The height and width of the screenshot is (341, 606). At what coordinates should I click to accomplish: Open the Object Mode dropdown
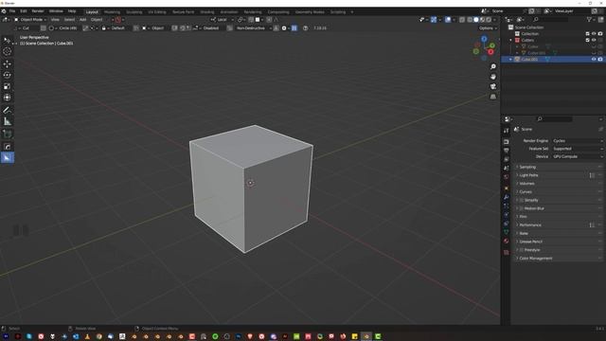click(x=30, y=19)
